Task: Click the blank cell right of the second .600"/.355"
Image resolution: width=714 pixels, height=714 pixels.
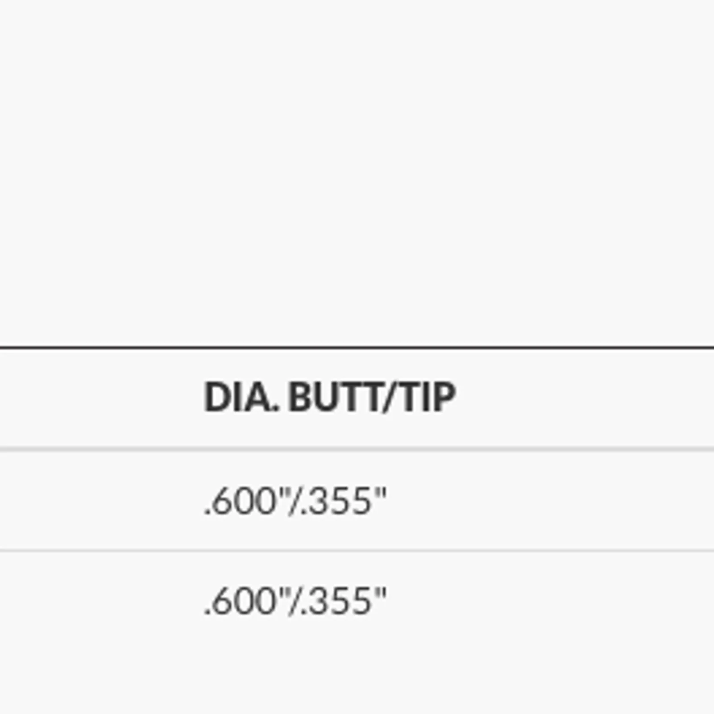Action: [550, 601]
